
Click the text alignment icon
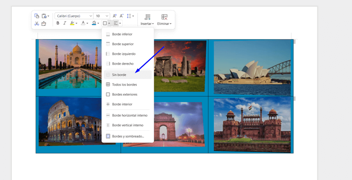tap(116, 23)
